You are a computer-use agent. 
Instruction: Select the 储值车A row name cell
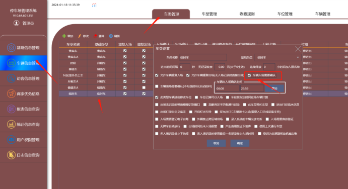pos(73,87)
